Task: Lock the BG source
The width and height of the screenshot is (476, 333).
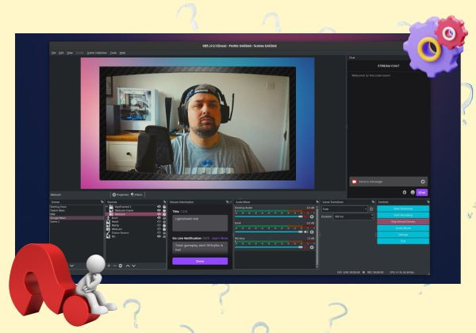Action: pyautogui.click(x=164, y=236)
